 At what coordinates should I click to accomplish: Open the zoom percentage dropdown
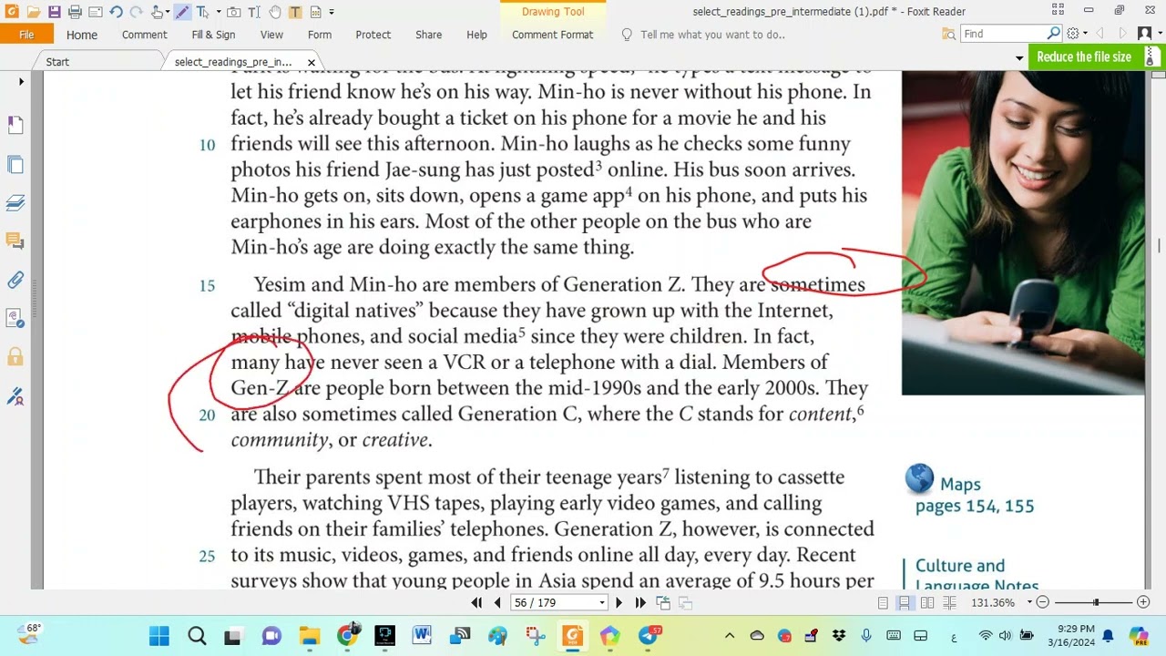(1029, 602)
